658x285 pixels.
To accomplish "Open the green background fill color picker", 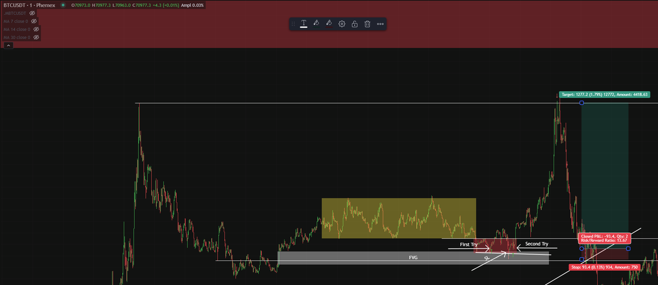I will (316, 24).
